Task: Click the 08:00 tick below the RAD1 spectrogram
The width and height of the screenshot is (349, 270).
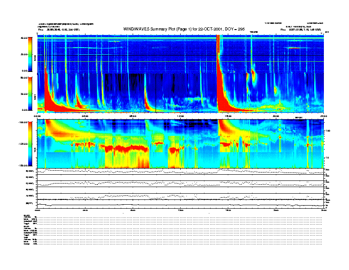Action: pos(133,116)
